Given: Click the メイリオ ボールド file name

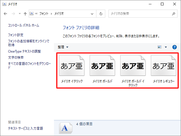Looking at the screenshot, I should pos(102,82).
